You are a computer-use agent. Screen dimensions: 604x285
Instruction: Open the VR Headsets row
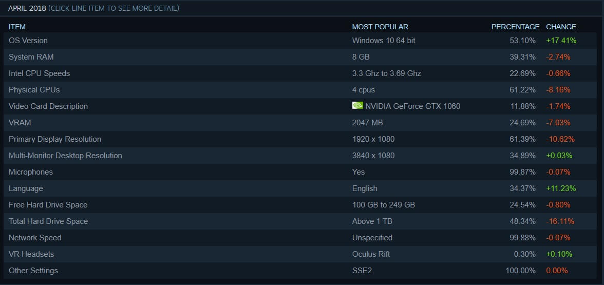(x=31, y=254)
